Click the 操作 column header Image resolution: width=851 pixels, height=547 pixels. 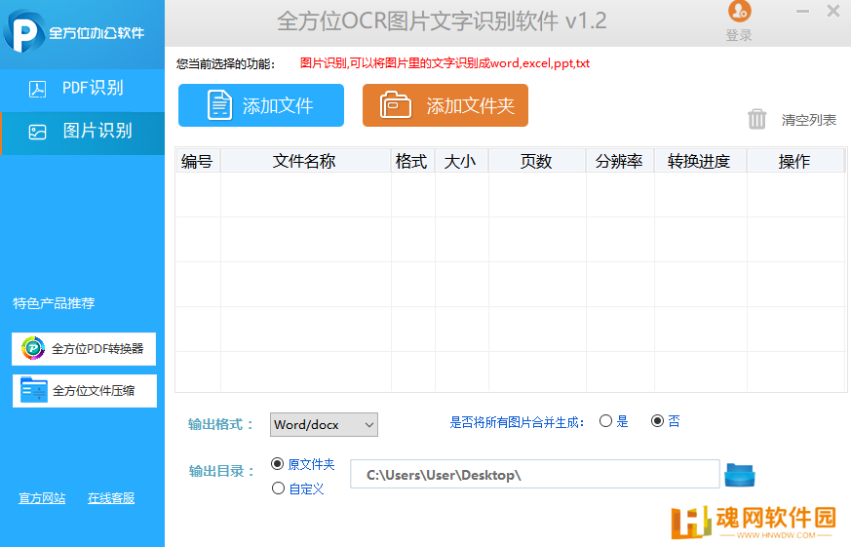(795, 161)
